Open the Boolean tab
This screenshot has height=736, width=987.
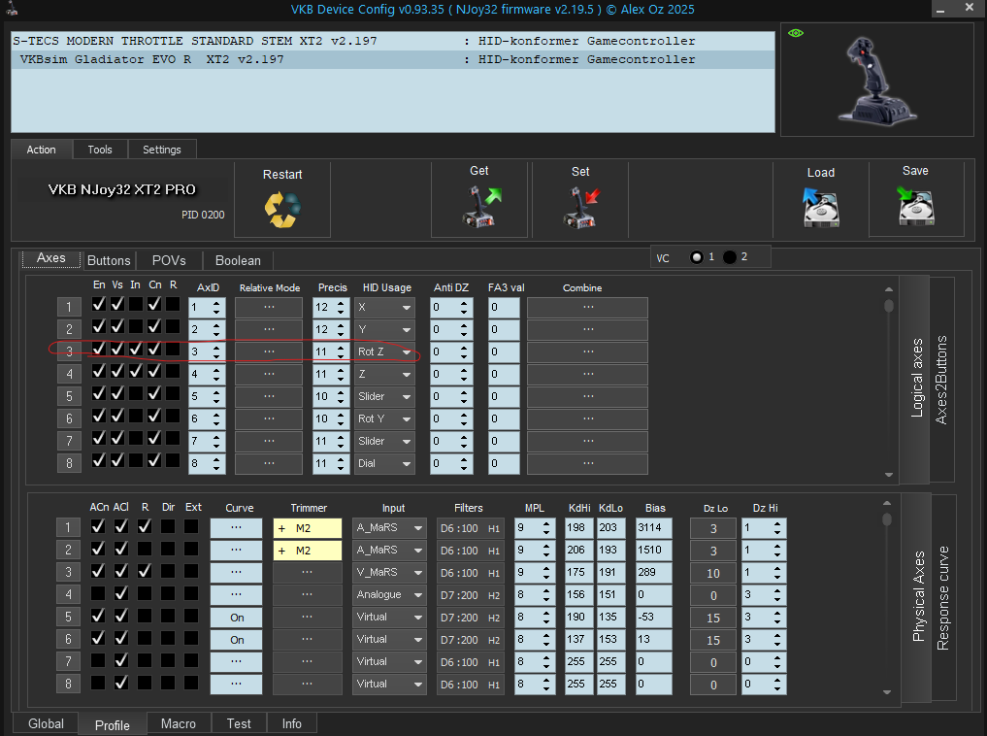(x=238, y=260)
